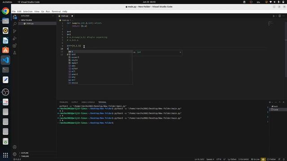The height and width of the screenshot is (161, 287).
Task: Click the Go Live status bar item
Action: [255, 159]
